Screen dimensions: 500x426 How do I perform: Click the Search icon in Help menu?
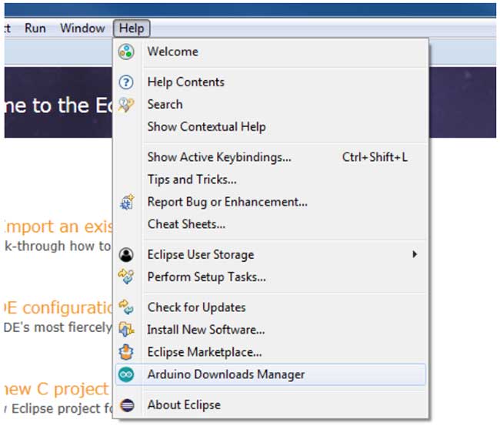pyautogui.click(x=127, y=105)
